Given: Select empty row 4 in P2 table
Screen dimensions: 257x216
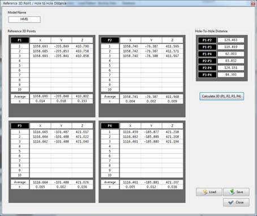Looking at the screenshot, I should tap(142, 61).
